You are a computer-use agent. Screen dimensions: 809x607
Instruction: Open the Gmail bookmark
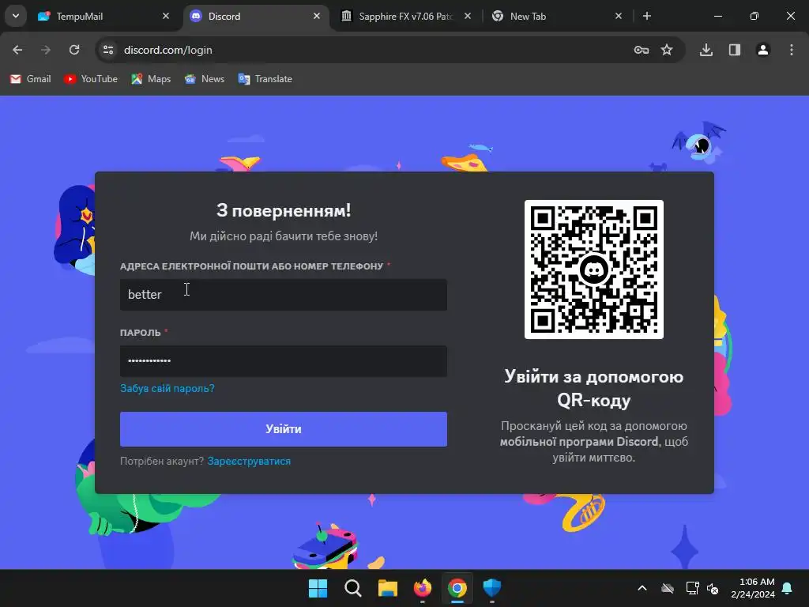click(x=31, y=79)
